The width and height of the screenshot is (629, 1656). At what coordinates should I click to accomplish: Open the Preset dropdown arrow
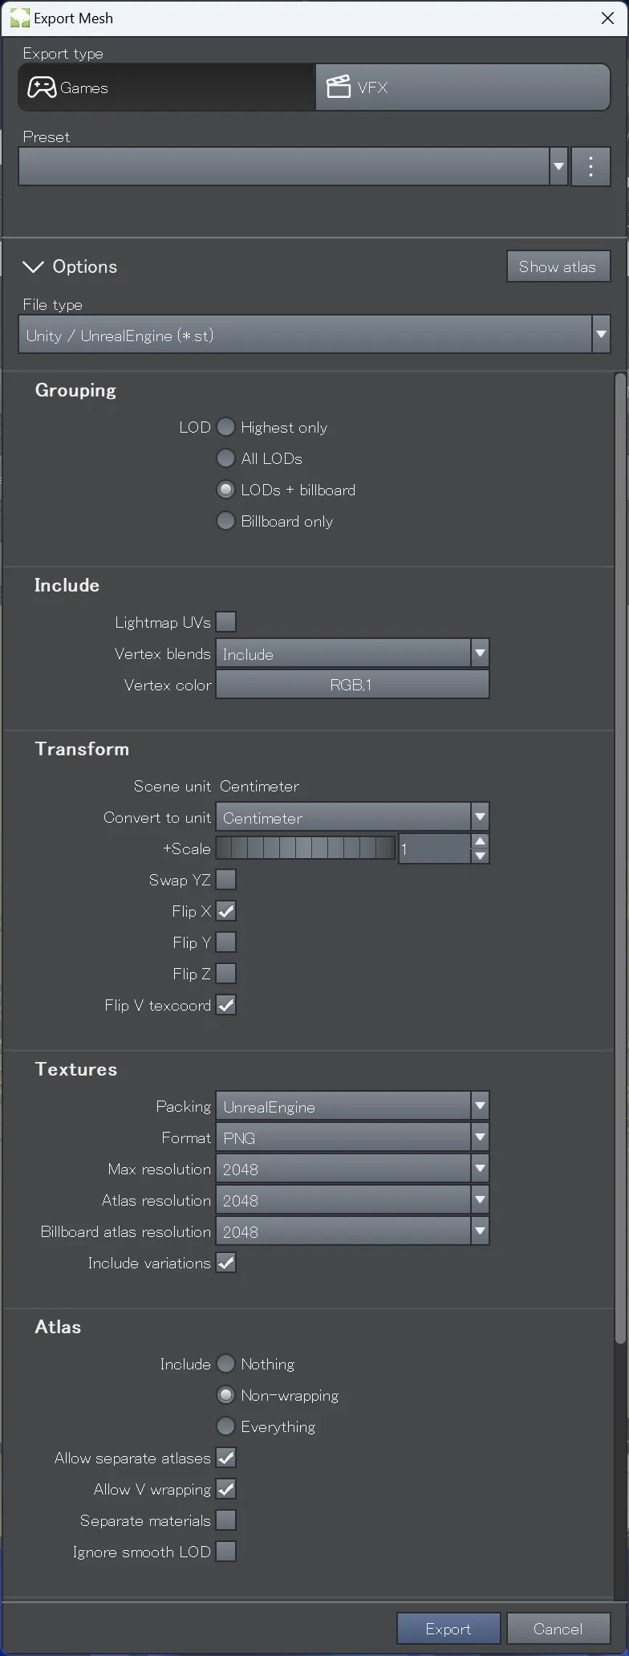tap(558, 166)
